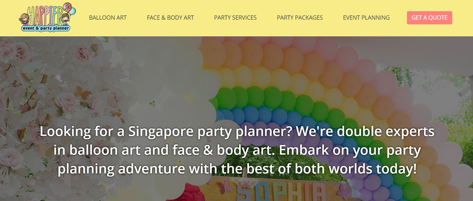Open the Face & Body Art menu
473x201 pixels.
click(171, 18)
